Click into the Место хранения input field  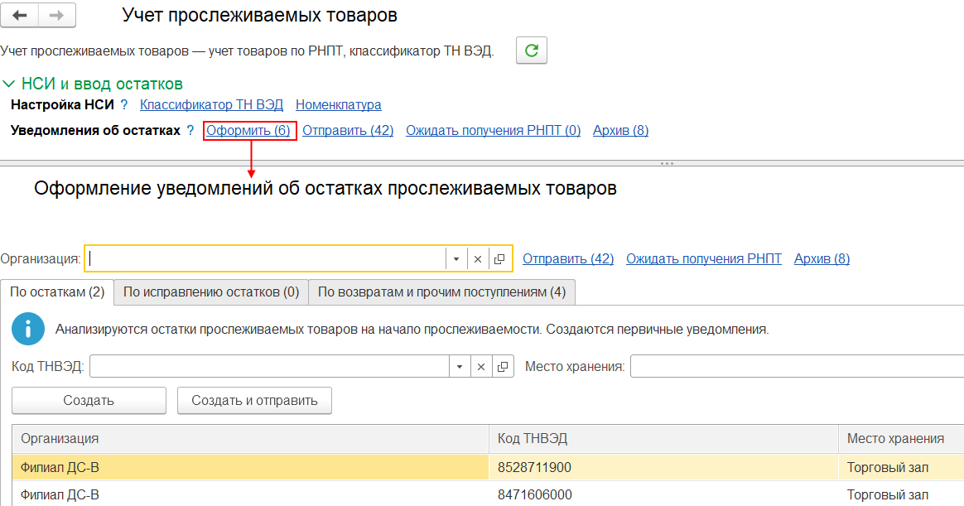pyautogui.click(x=795, y=366)
